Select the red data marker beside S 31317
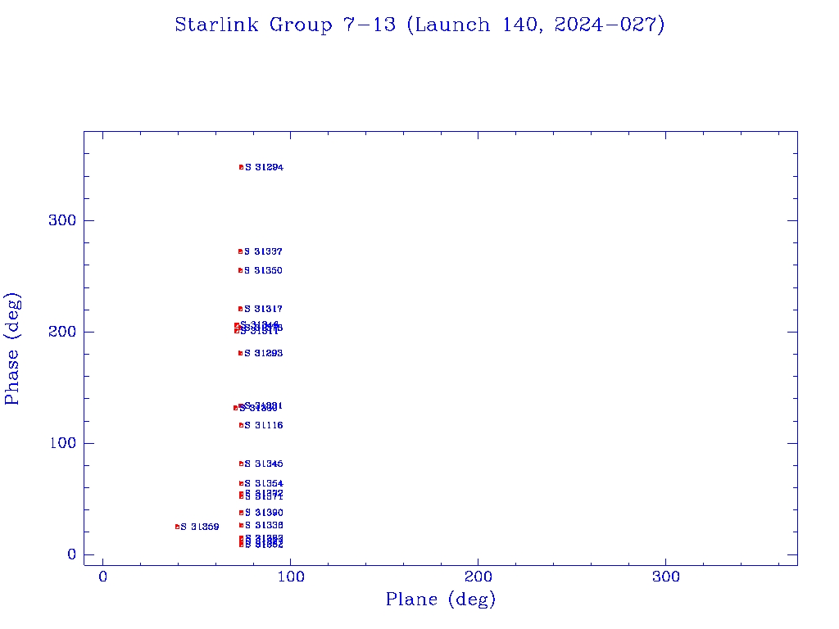Viewport: 839px width, 629px height. pyautogui.click(x=240, y=309)
